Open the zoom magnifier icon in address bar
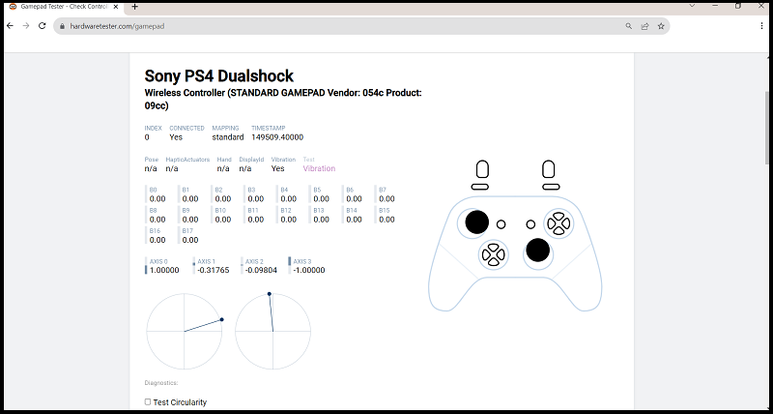773x414 pixels. (x=629, y=26)
